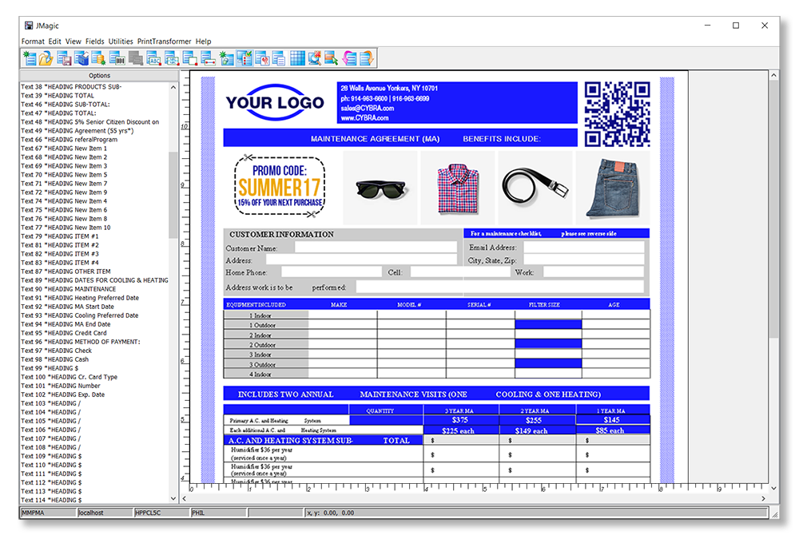Click the Email Address input box on form
This screenshot has height=535, width=799.
(584, 247)
